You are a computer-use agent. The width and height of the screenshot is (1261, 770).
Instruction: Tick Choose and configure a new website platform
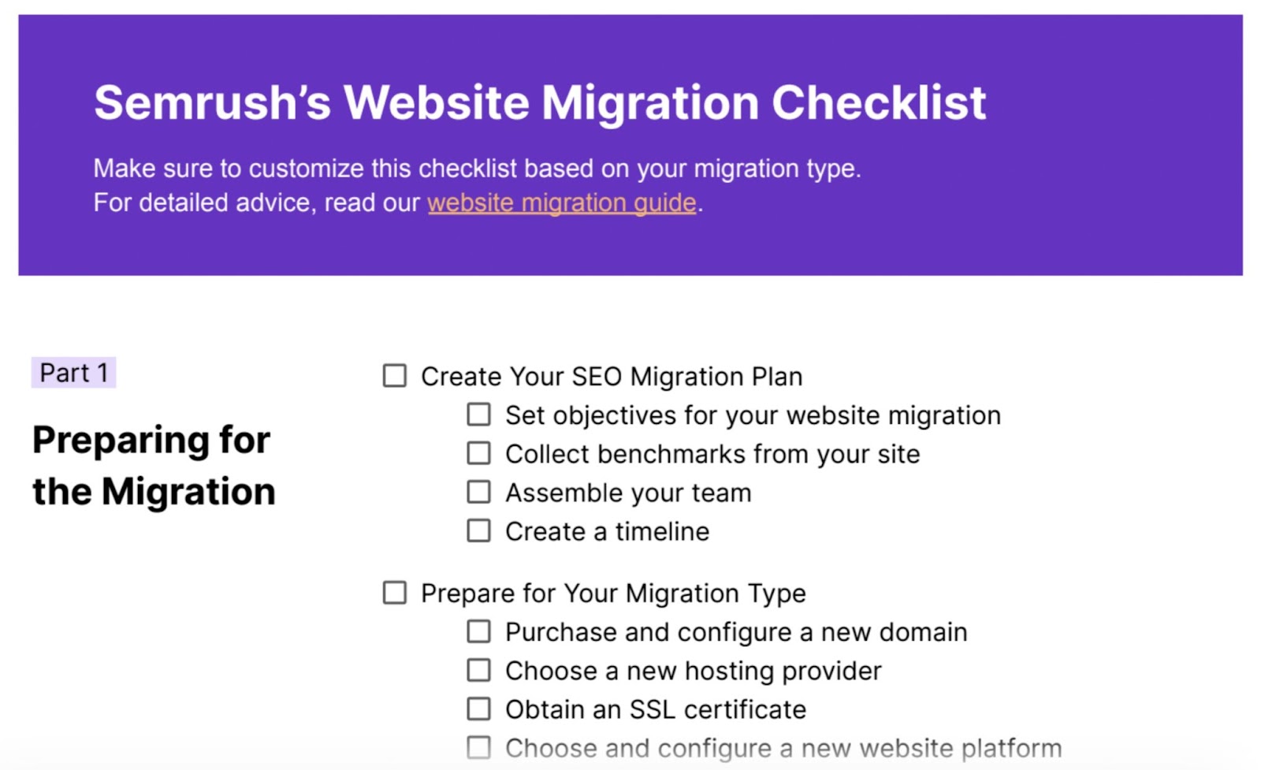(x=478, y=747)
